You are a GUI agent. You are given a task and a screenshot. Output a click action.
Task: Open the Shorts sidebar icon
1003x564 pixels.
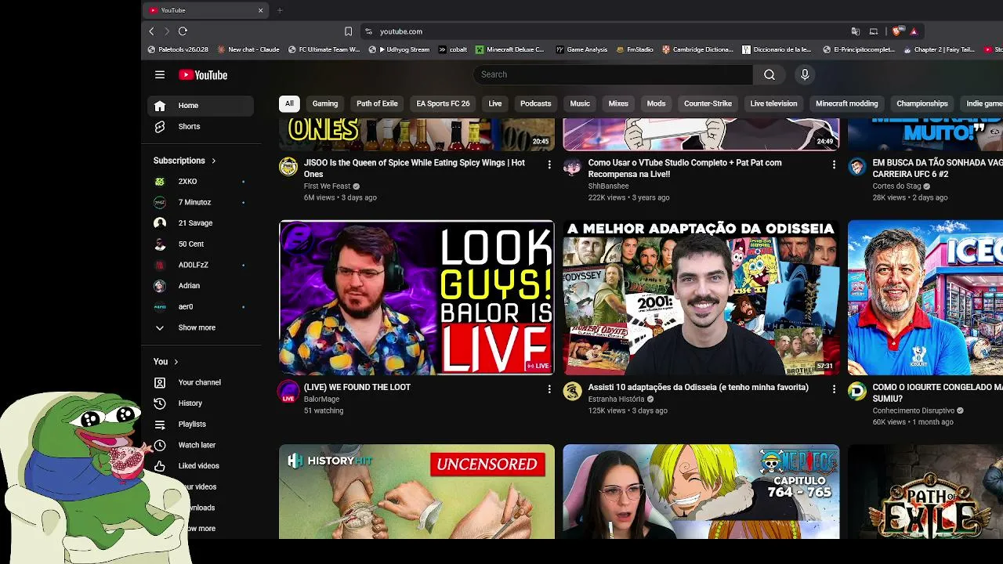click(160, 126)
